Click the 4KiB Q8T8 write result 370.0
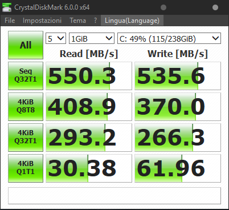Screen dimensions: 229x210 tap(178, 107)
